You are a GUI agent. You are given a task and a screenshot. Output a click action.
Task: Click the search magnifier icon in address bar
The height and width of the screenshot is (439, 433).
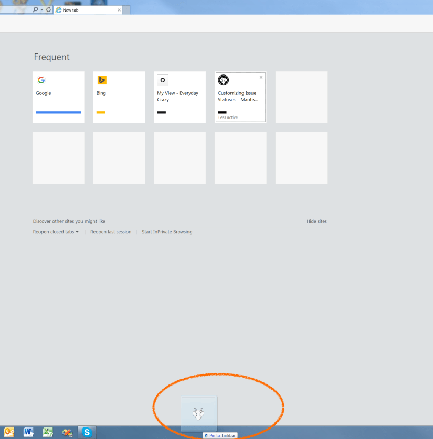point(35,10)
